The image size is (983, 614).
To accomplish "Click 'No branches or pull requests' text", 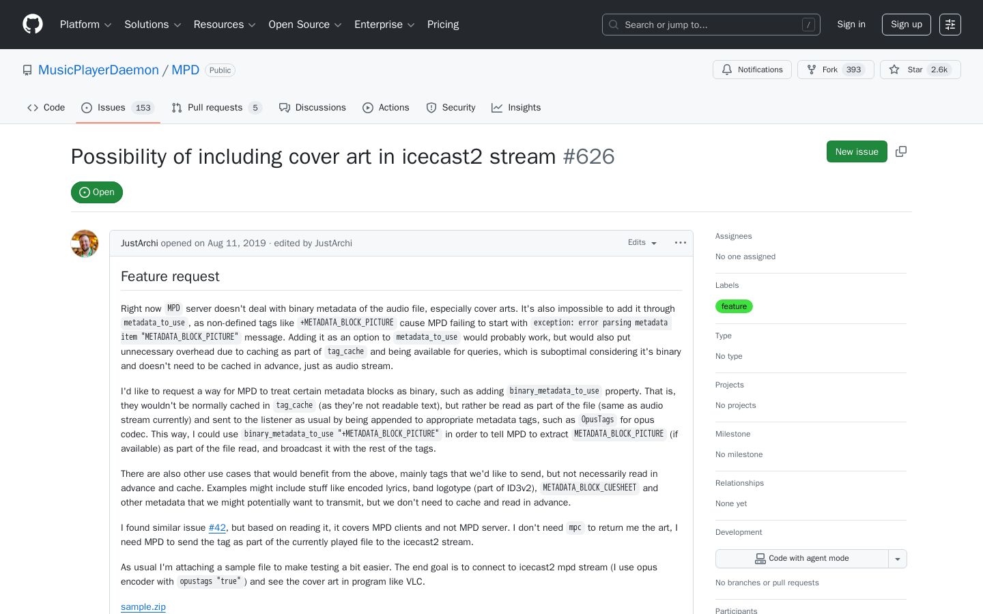I will pos(767,583).
